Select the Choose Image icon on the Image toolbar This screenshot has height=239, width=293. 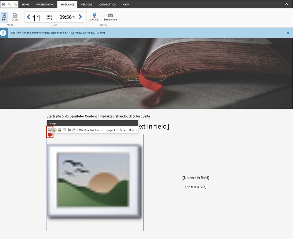[x=50, y=130]
